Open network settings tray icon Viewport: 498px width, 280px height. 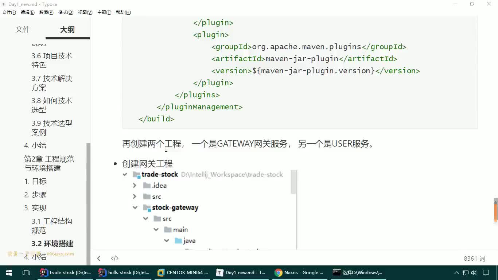pyautogui.click(x=466, y=273)
